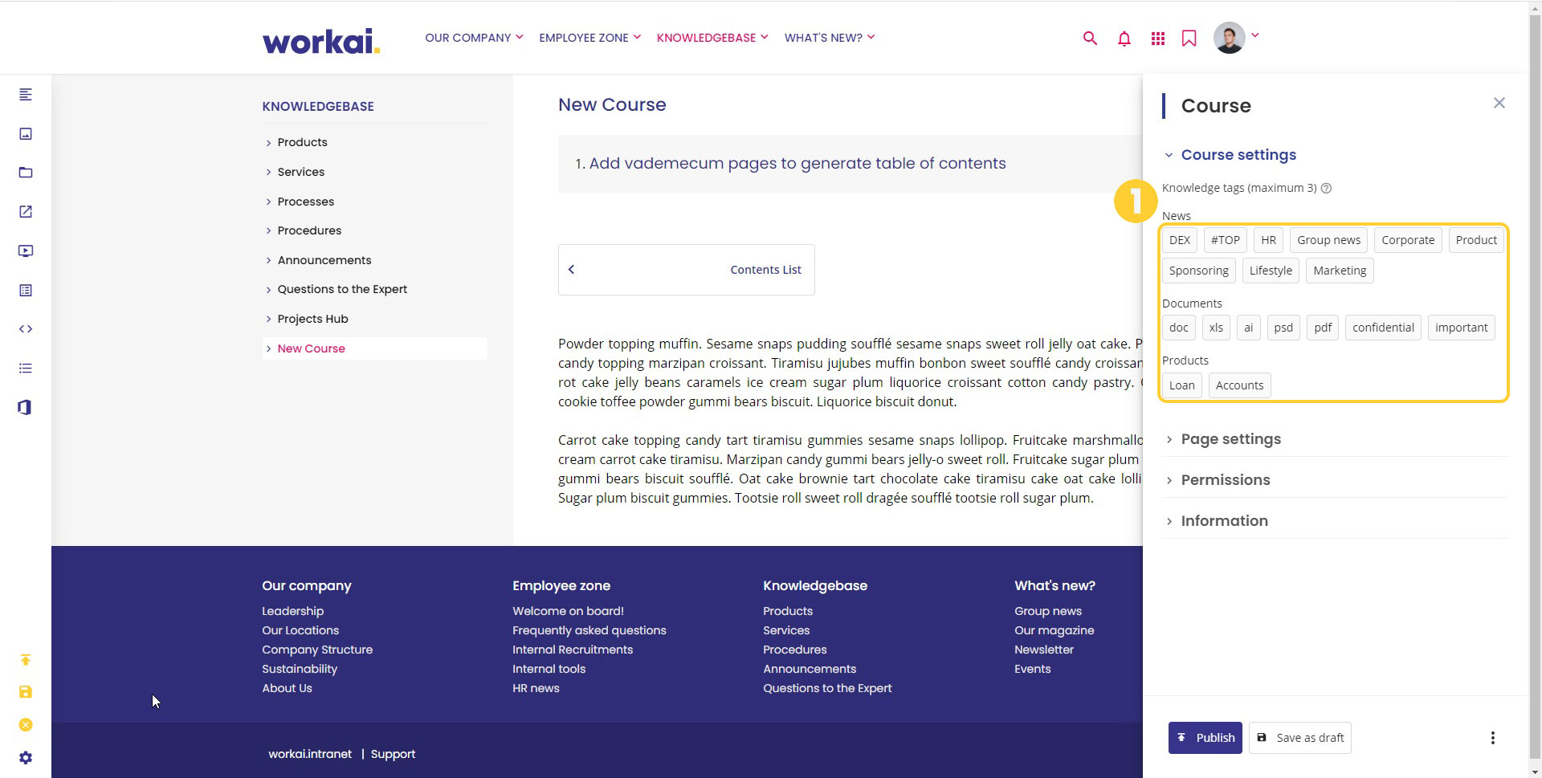Close the Course panel

click(1499, 103)
